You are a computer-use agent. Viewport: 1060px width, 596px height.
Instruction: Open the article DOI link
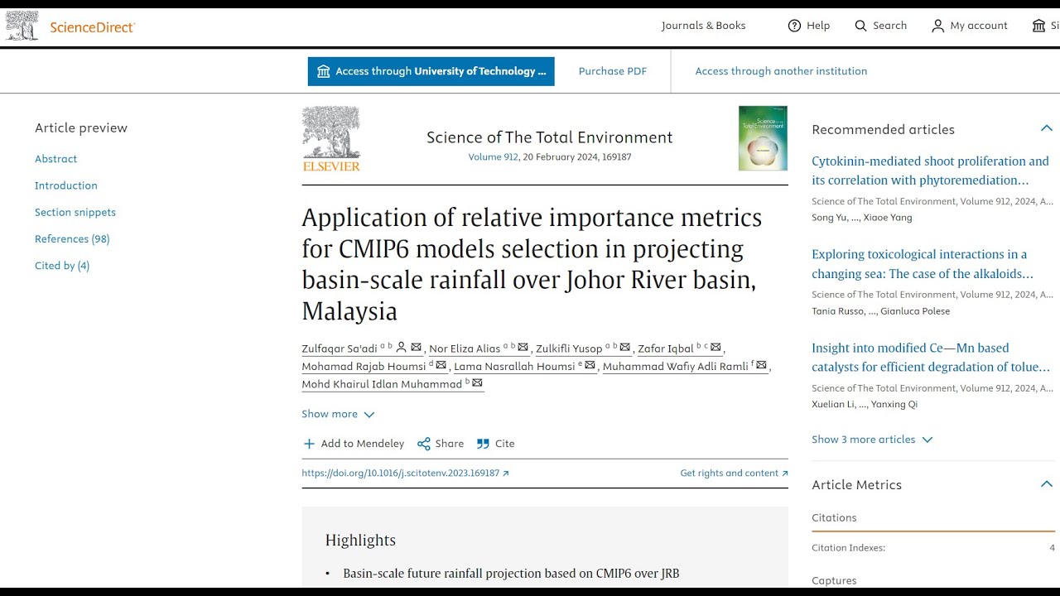click(x=405, y=473)
